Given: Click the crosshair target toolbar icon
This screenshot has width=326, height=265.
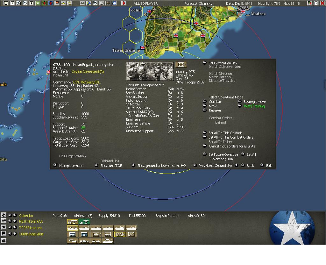Looking at the screenshot, I should coord(95,3).
